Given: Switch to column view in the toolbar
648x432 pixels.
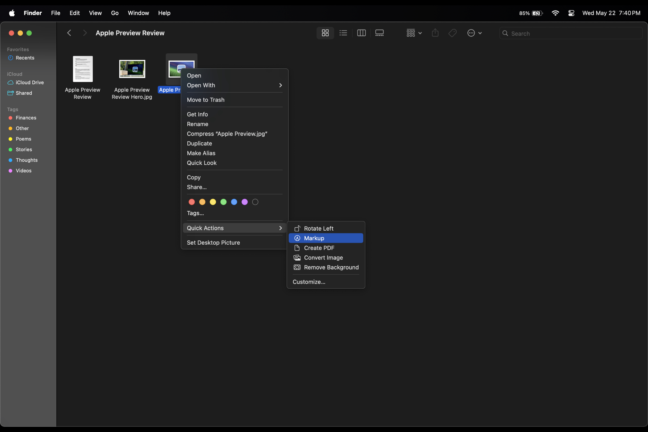Looking at the screenshot, I should [x=361, y=33].
